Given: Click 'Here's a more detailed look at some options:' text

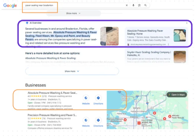Looking at the screenshot, I should [53, 53].
